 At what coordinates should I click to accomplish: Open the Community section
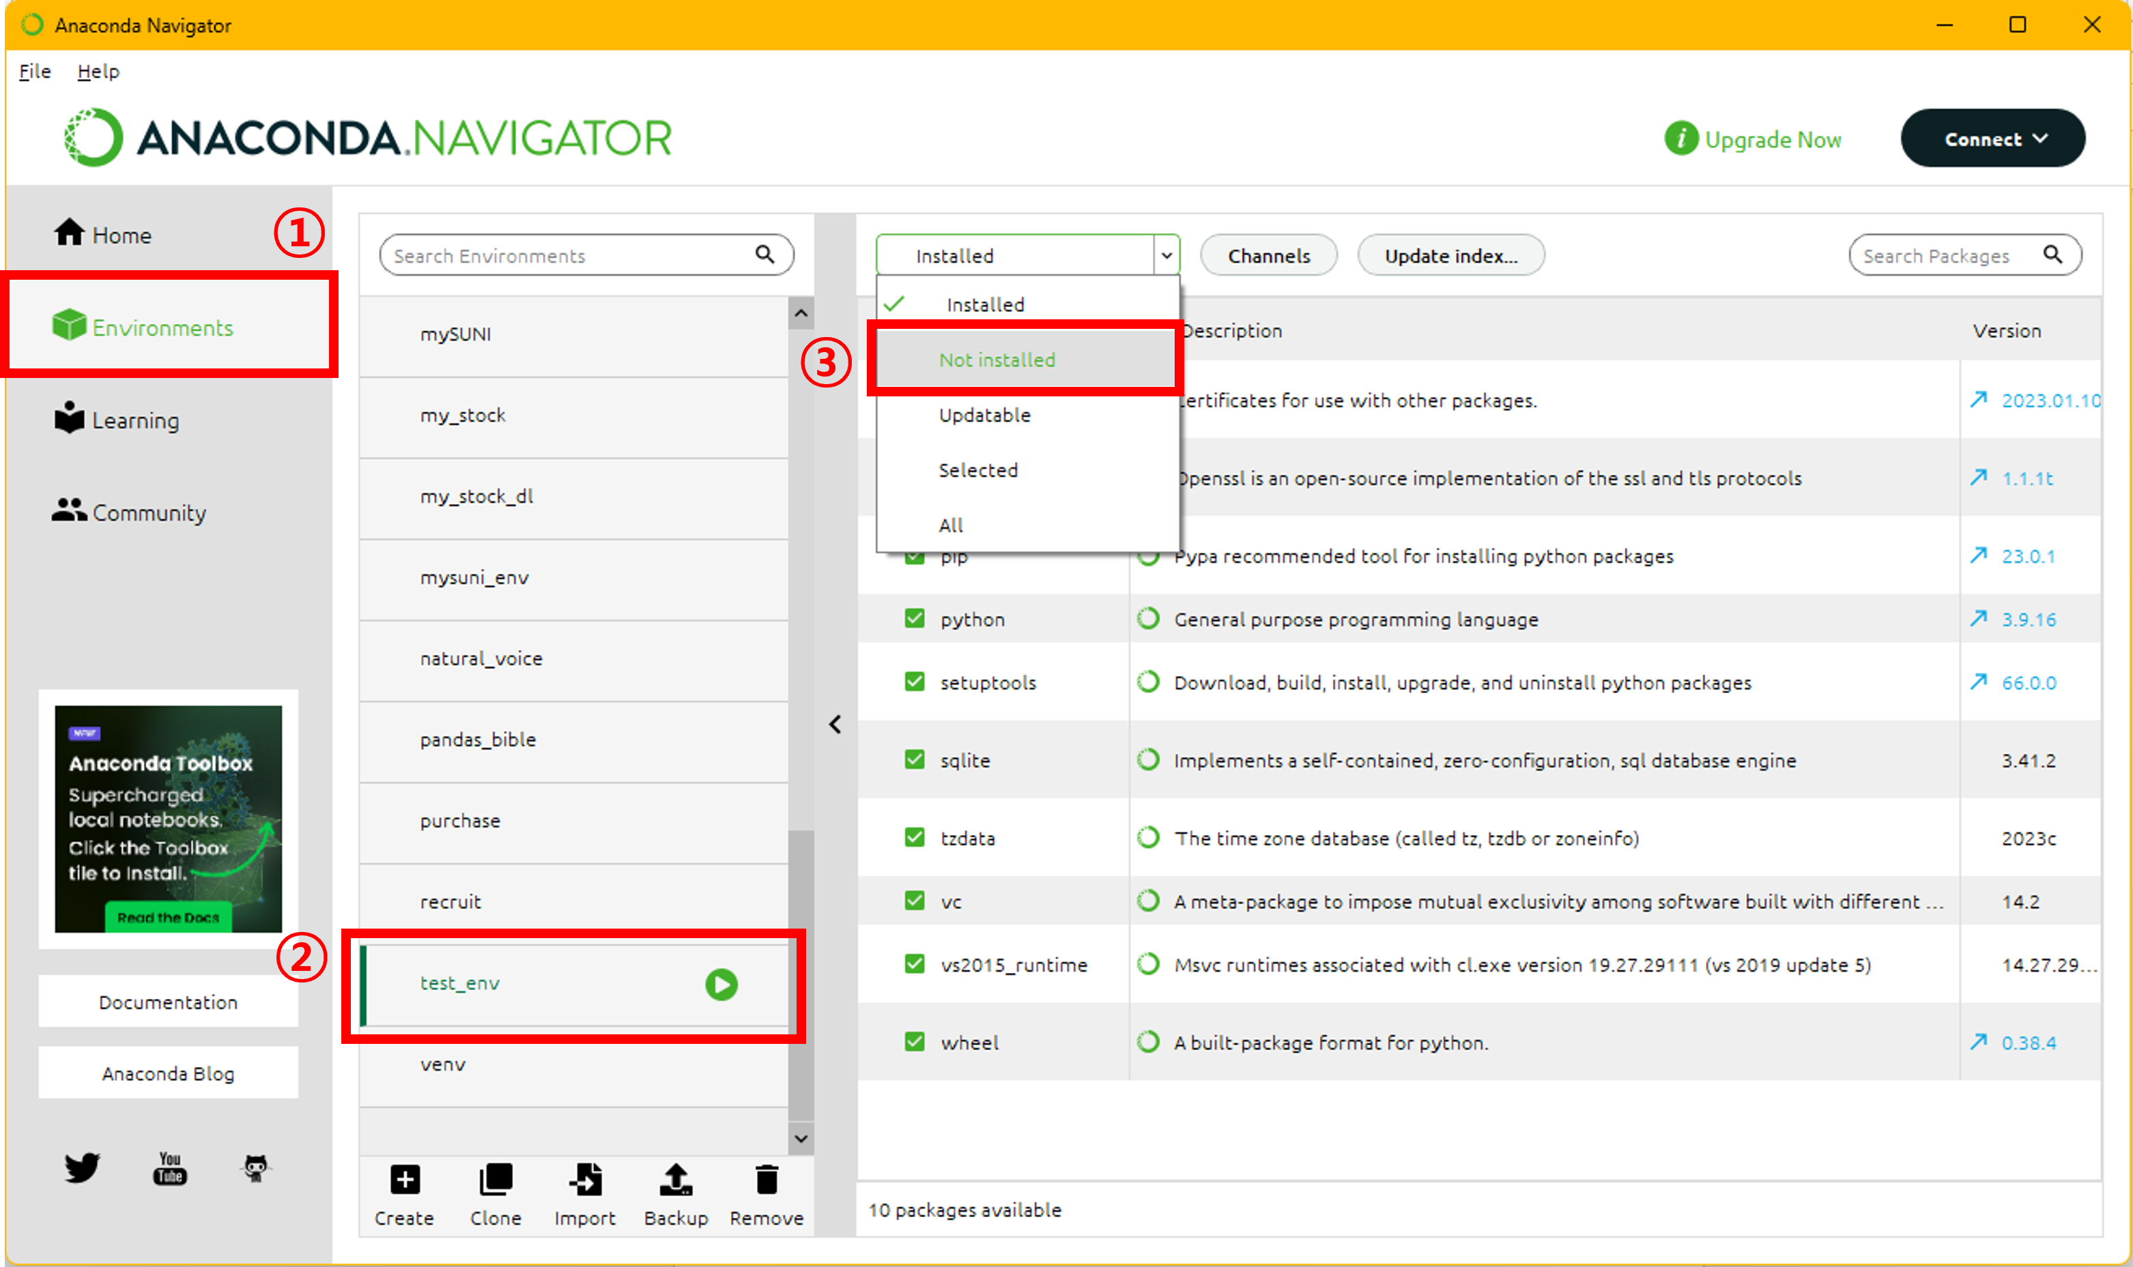pyautogui.click(x=129, y=512)
